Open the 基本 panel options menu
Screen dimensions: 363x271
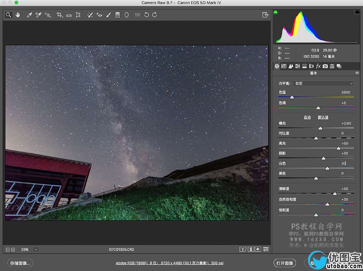click(357, 73)
